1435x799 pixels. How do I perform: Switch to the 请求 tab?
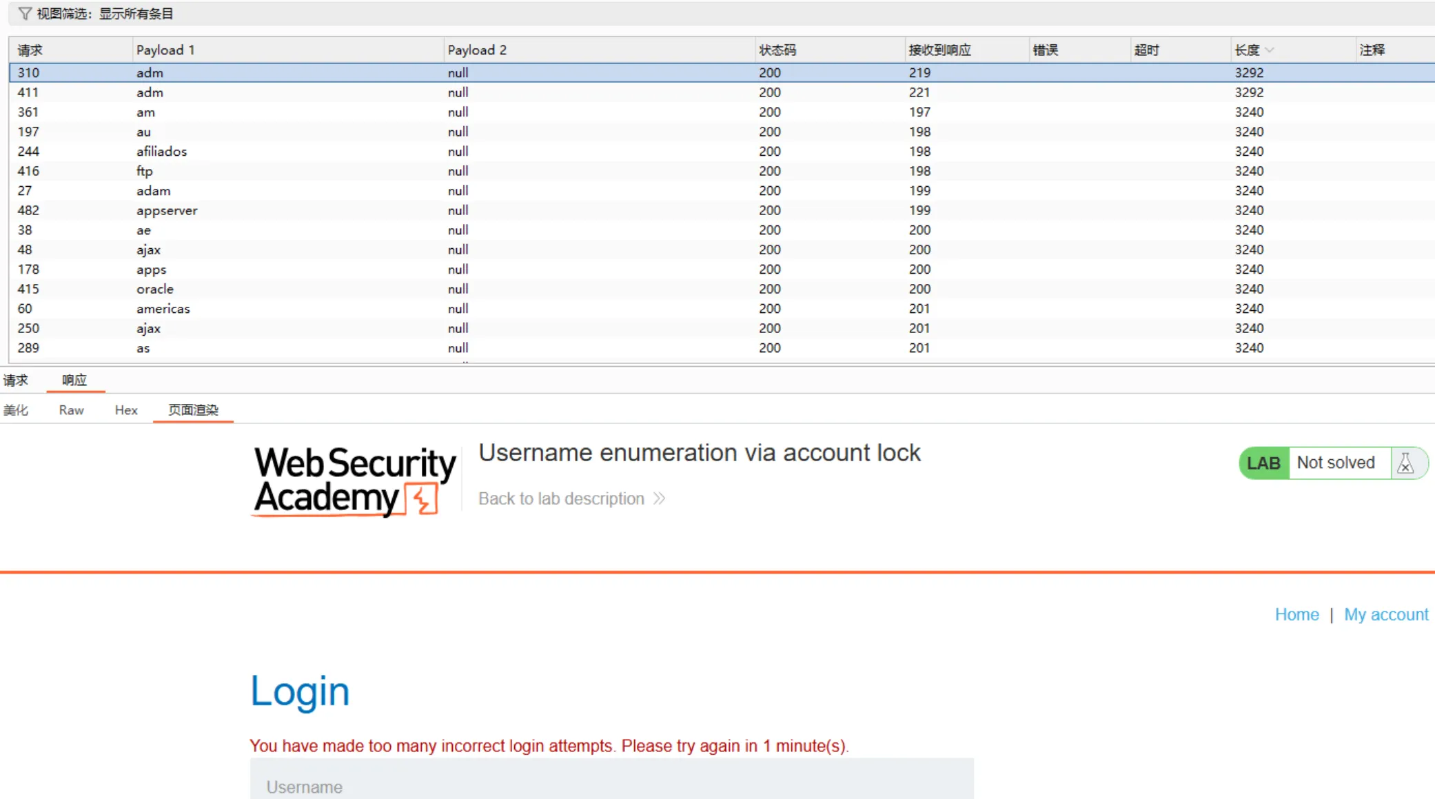(x=15, y=380)
